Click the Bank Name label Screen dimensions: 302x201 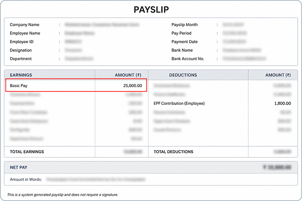point(182,50)
